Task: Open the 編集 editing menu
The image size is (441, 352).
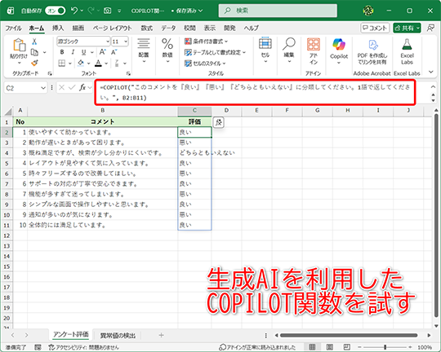Action: point(289,50)
